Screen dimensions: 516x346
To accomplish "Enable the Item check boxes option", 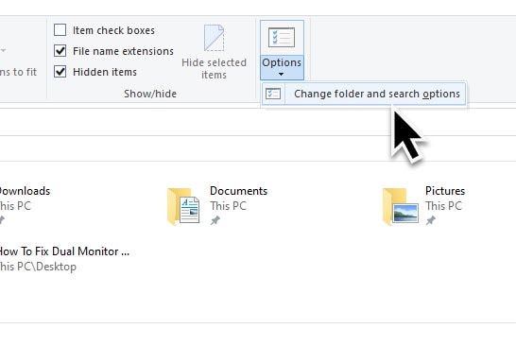I will 60,30.
